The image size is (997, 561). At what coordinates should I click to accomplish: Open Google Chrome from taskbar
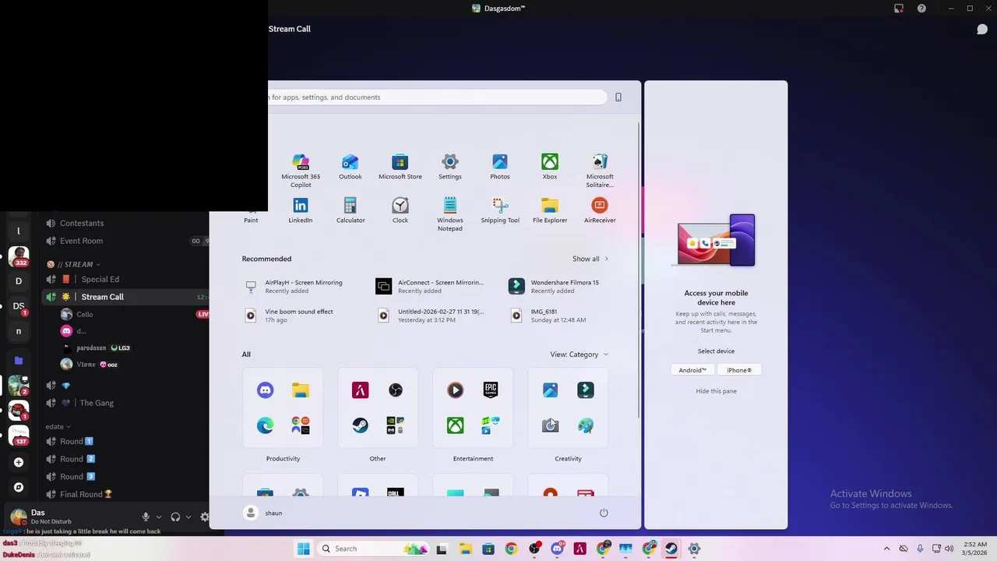tap(511, 549)
